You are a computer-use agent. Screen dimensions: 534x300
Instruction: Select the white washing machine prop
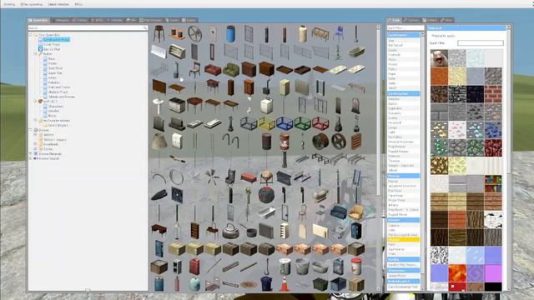(266, 106)
